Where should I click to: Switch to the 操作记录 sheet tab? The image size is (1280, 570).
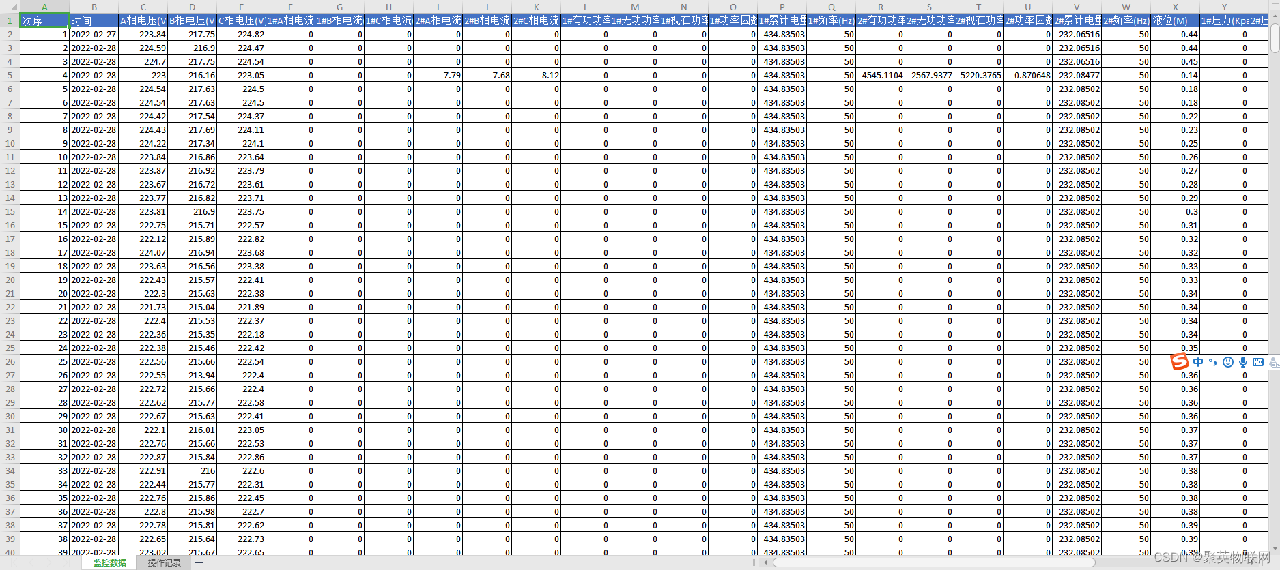[x=165, y=562]
